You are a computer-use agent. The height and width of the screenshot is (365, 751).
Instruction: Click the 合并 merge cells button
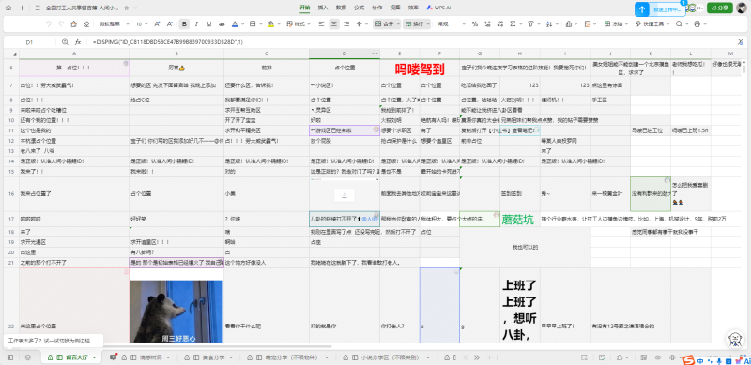pos(387,24)
